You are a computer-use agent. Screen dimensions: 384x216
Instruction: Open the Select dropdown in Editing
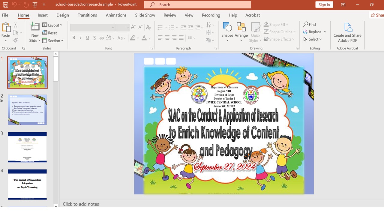tap(313, 39)
